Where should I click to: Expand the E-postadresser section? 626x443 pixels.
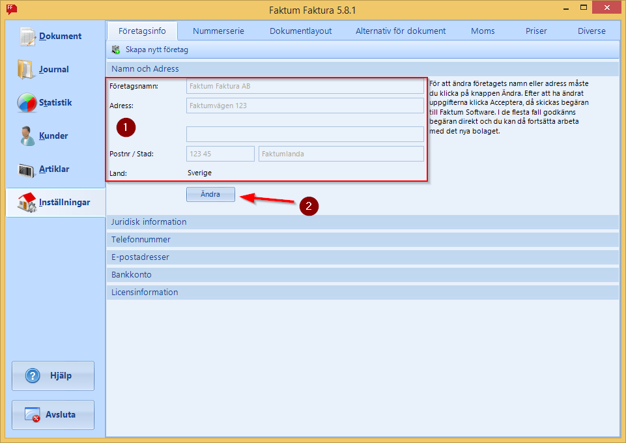click(363, 257)
